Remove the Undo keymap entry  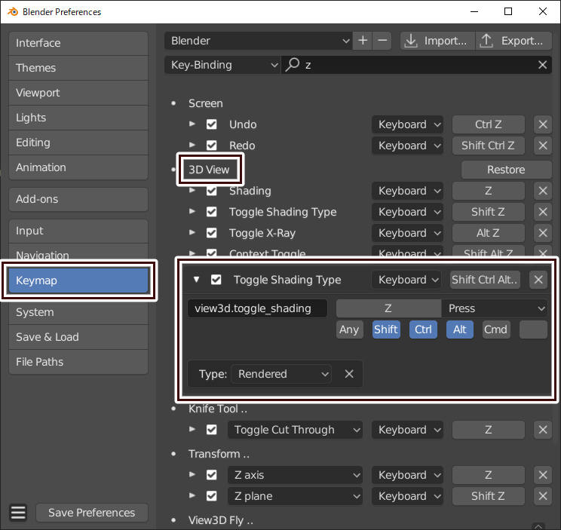(x=542, y=124)
